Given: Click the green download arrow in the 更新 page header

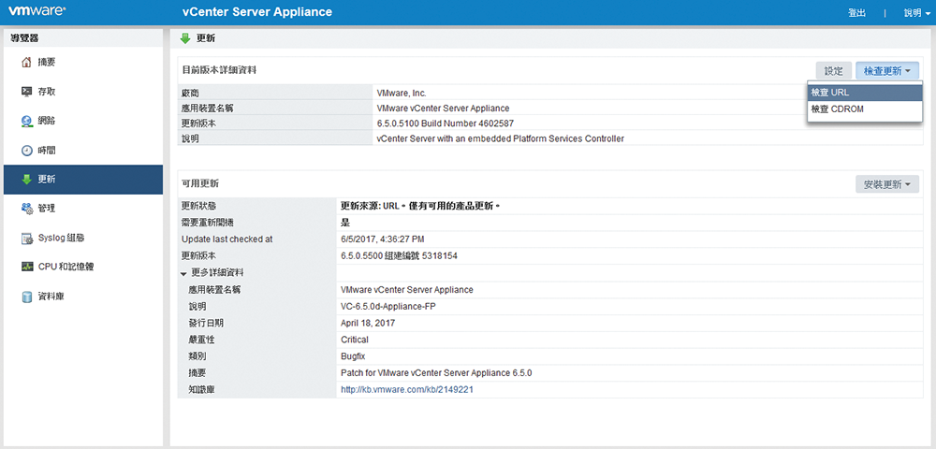Looking at the screenshot, I should 185,38.
